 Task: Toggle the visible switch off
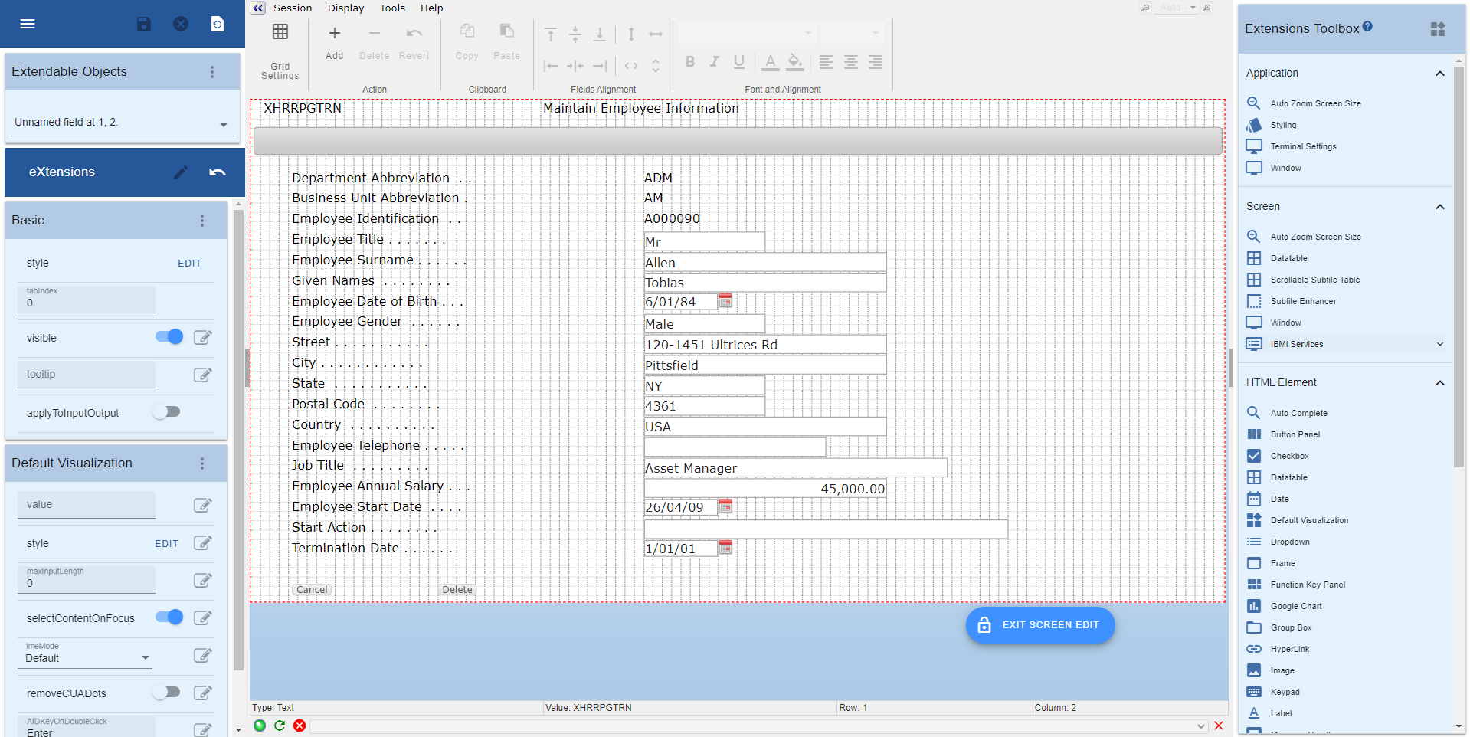coord(169,337)
